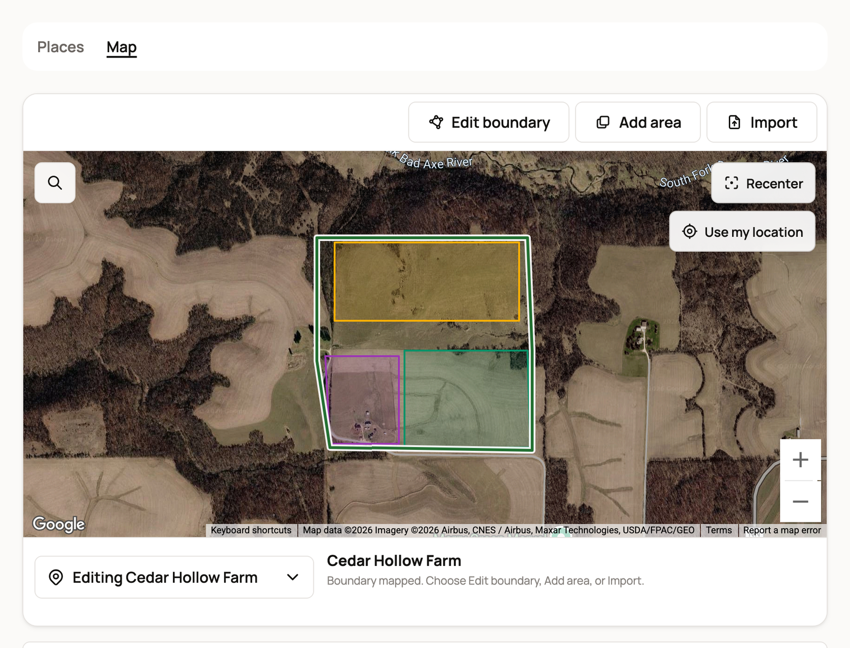850x648 pixels.
Task: Click the Recenter button
Action: 763,183
